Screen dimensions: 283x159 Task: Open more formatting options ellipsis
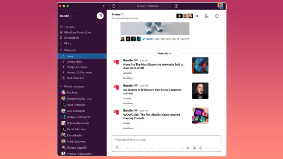tap(158, 148)
